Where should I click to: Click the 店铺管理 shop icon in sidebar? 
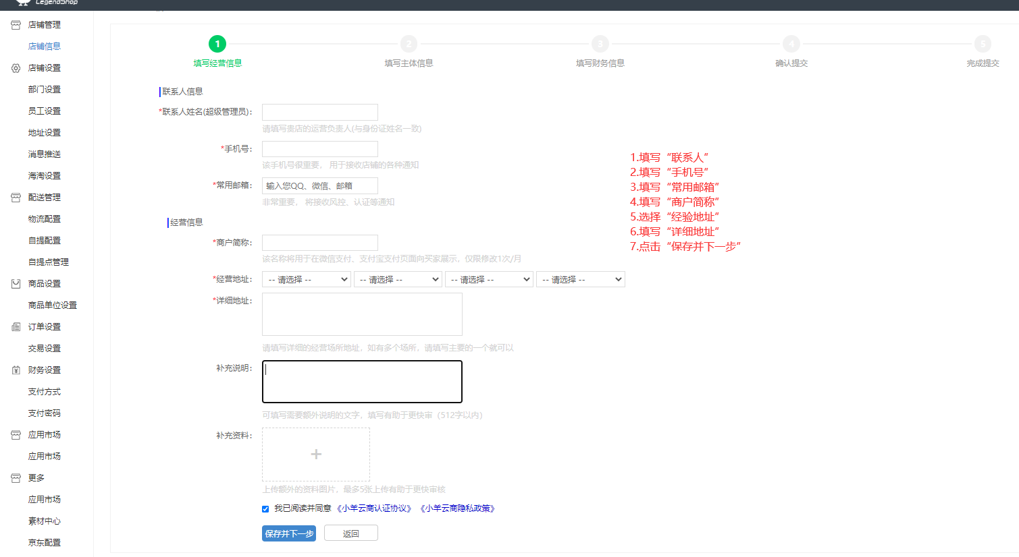[16, 25]
